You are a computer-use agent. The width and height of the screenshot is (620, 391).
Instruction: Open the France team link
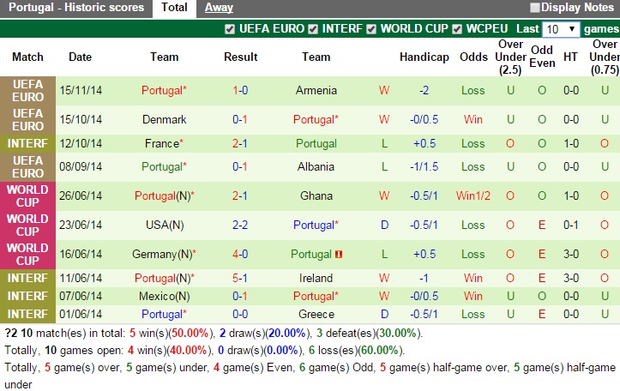pos(163,143)
